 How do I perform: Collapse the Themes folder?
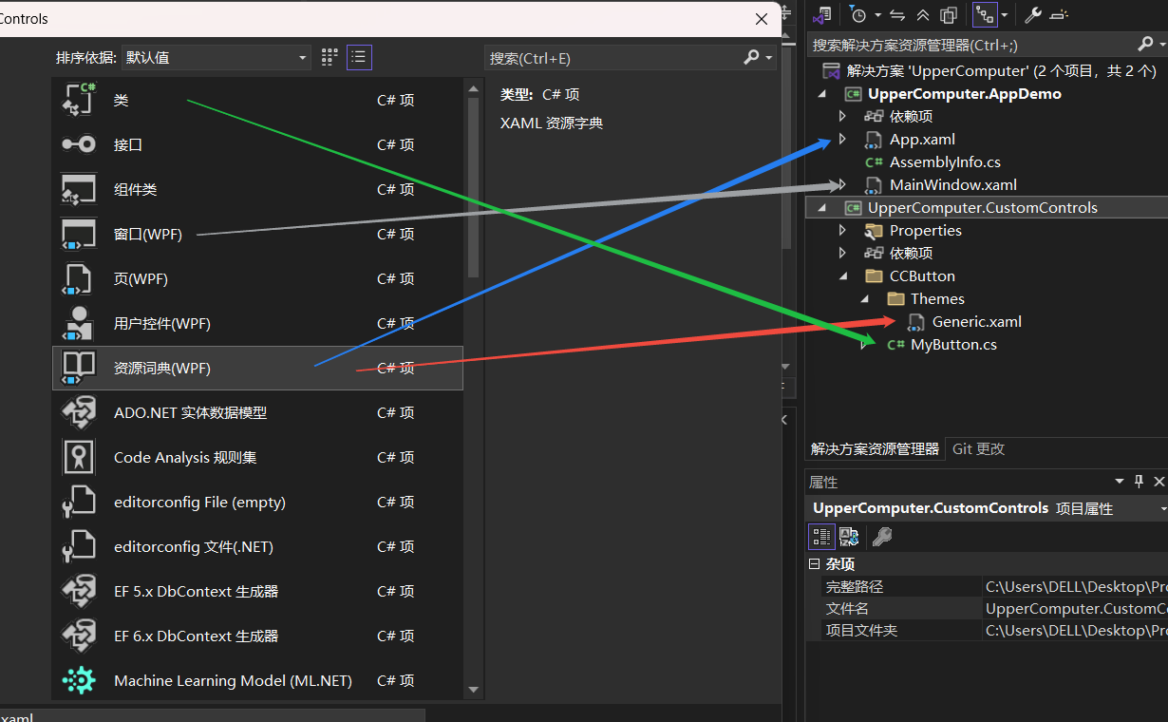click(x=864, y=299)
